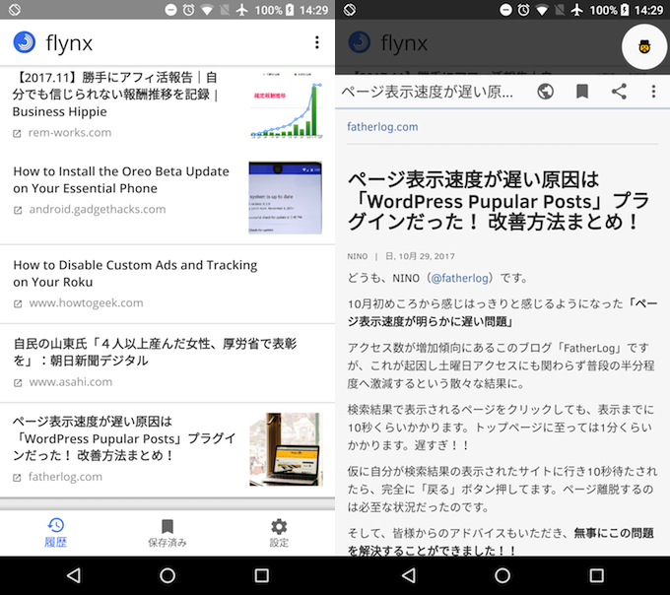The height and width of the screenshot is (595, 670).
Task: Tap the do-not-disturb icon in the left status bar
Action: click(170, 10)
